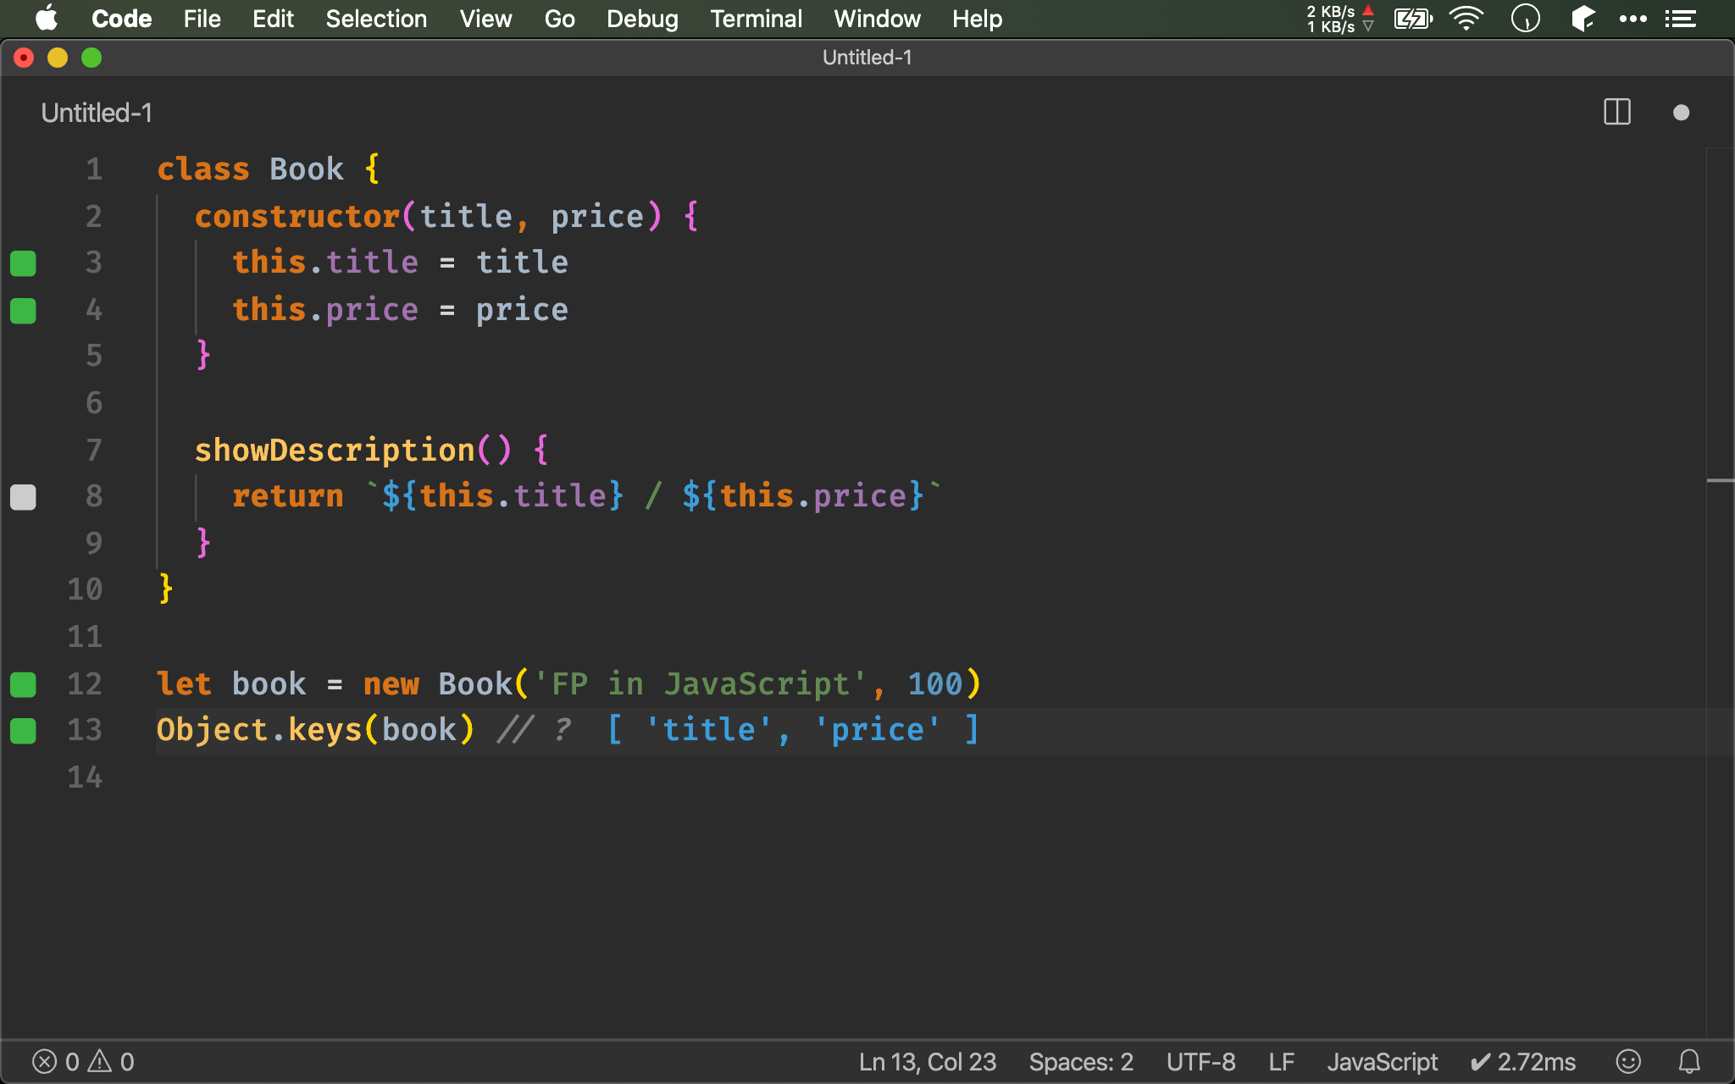1735x1084 pixels.
Task: Open the JavaScript language mode selector
Action: [x=1382, y=1061]
